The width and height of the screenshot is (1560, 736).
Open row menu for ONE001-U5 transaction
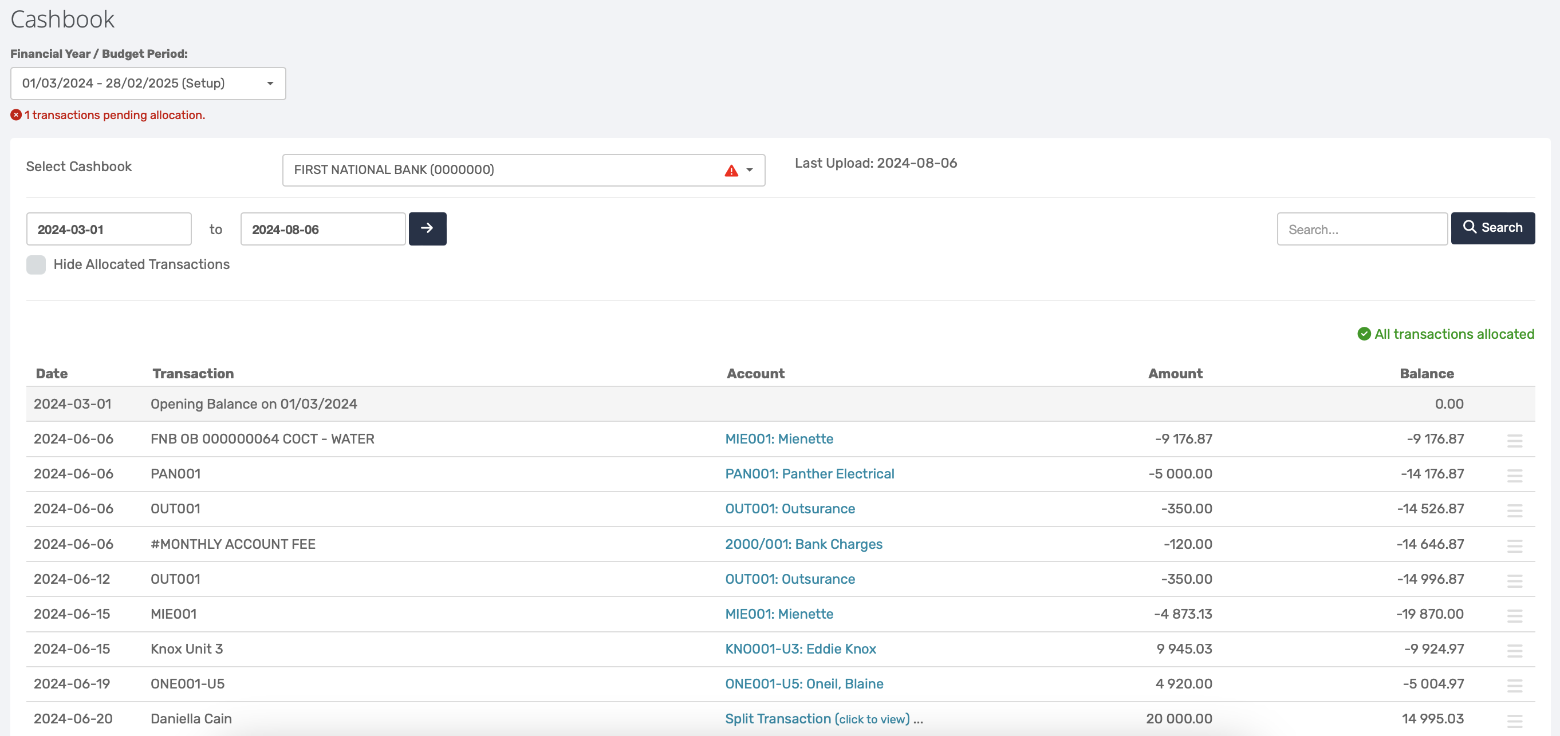1514,685
